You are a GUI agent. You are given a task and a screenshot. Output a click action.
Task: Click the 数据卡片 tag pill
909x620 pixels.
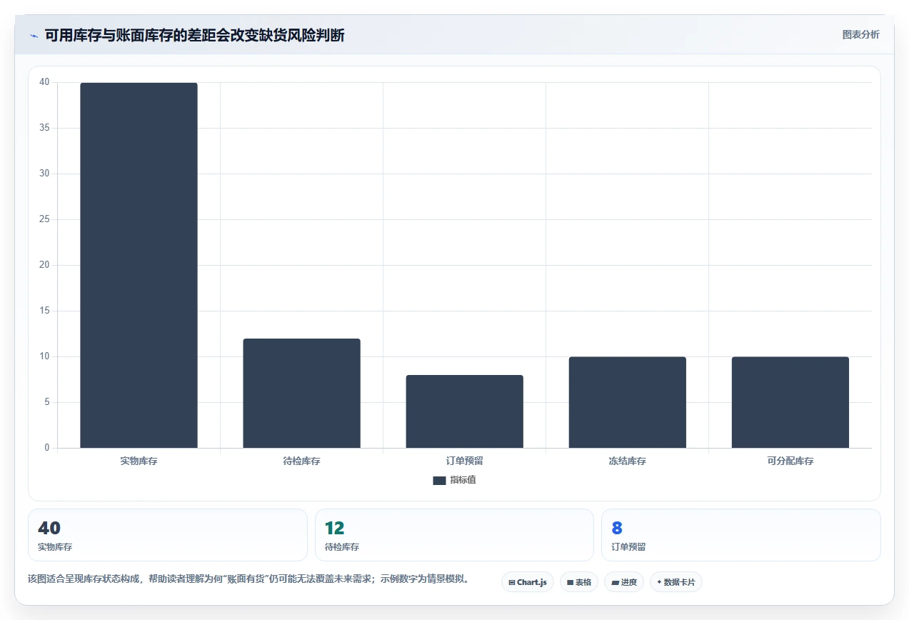[676, 582]
